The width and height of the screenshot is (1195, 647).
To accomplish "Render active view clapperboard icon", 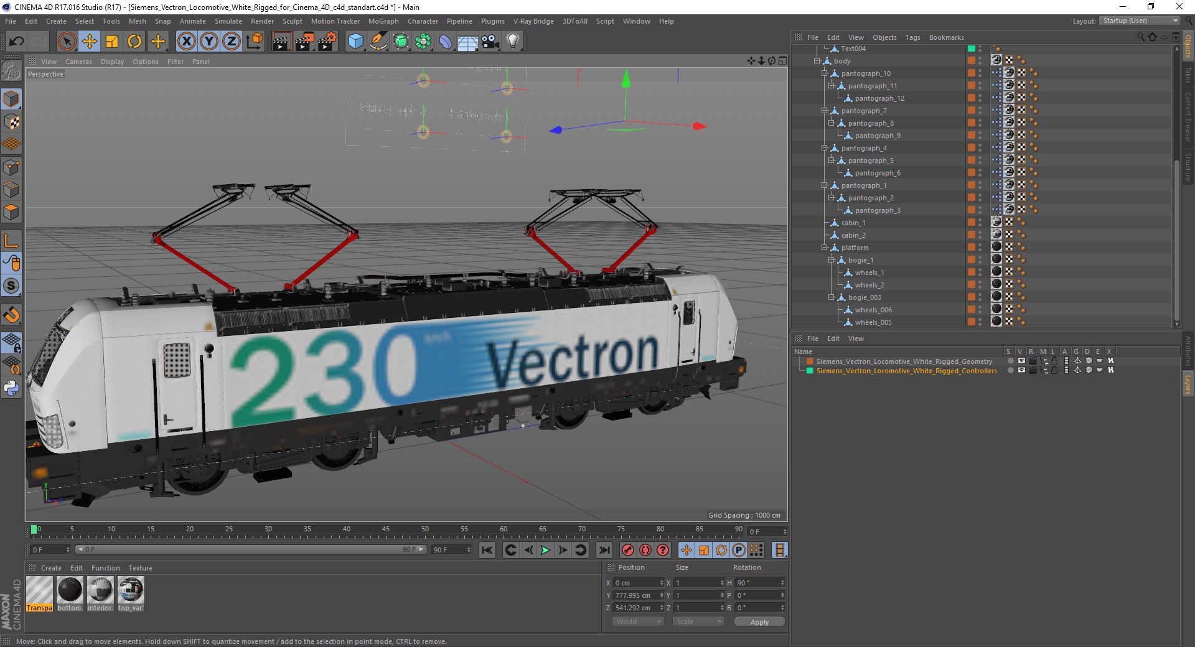I will (x=281, y=42).
